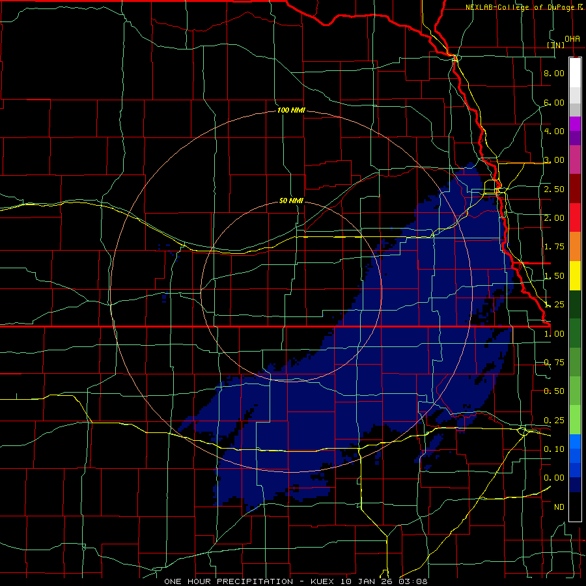
Task: Click the ND legend label
Action: coord(559,507)
